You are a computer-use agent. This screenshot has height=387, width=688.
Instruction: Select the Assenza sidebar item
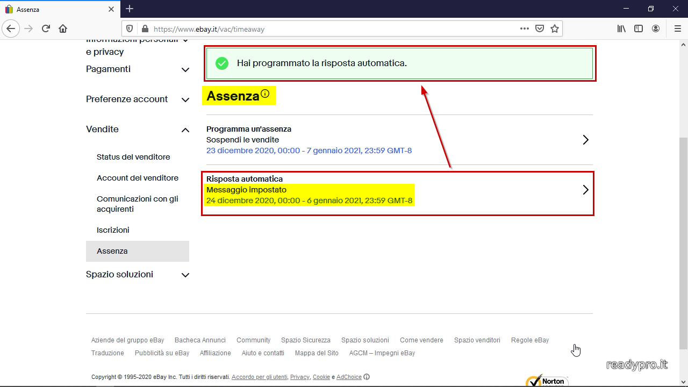(138, 251)
